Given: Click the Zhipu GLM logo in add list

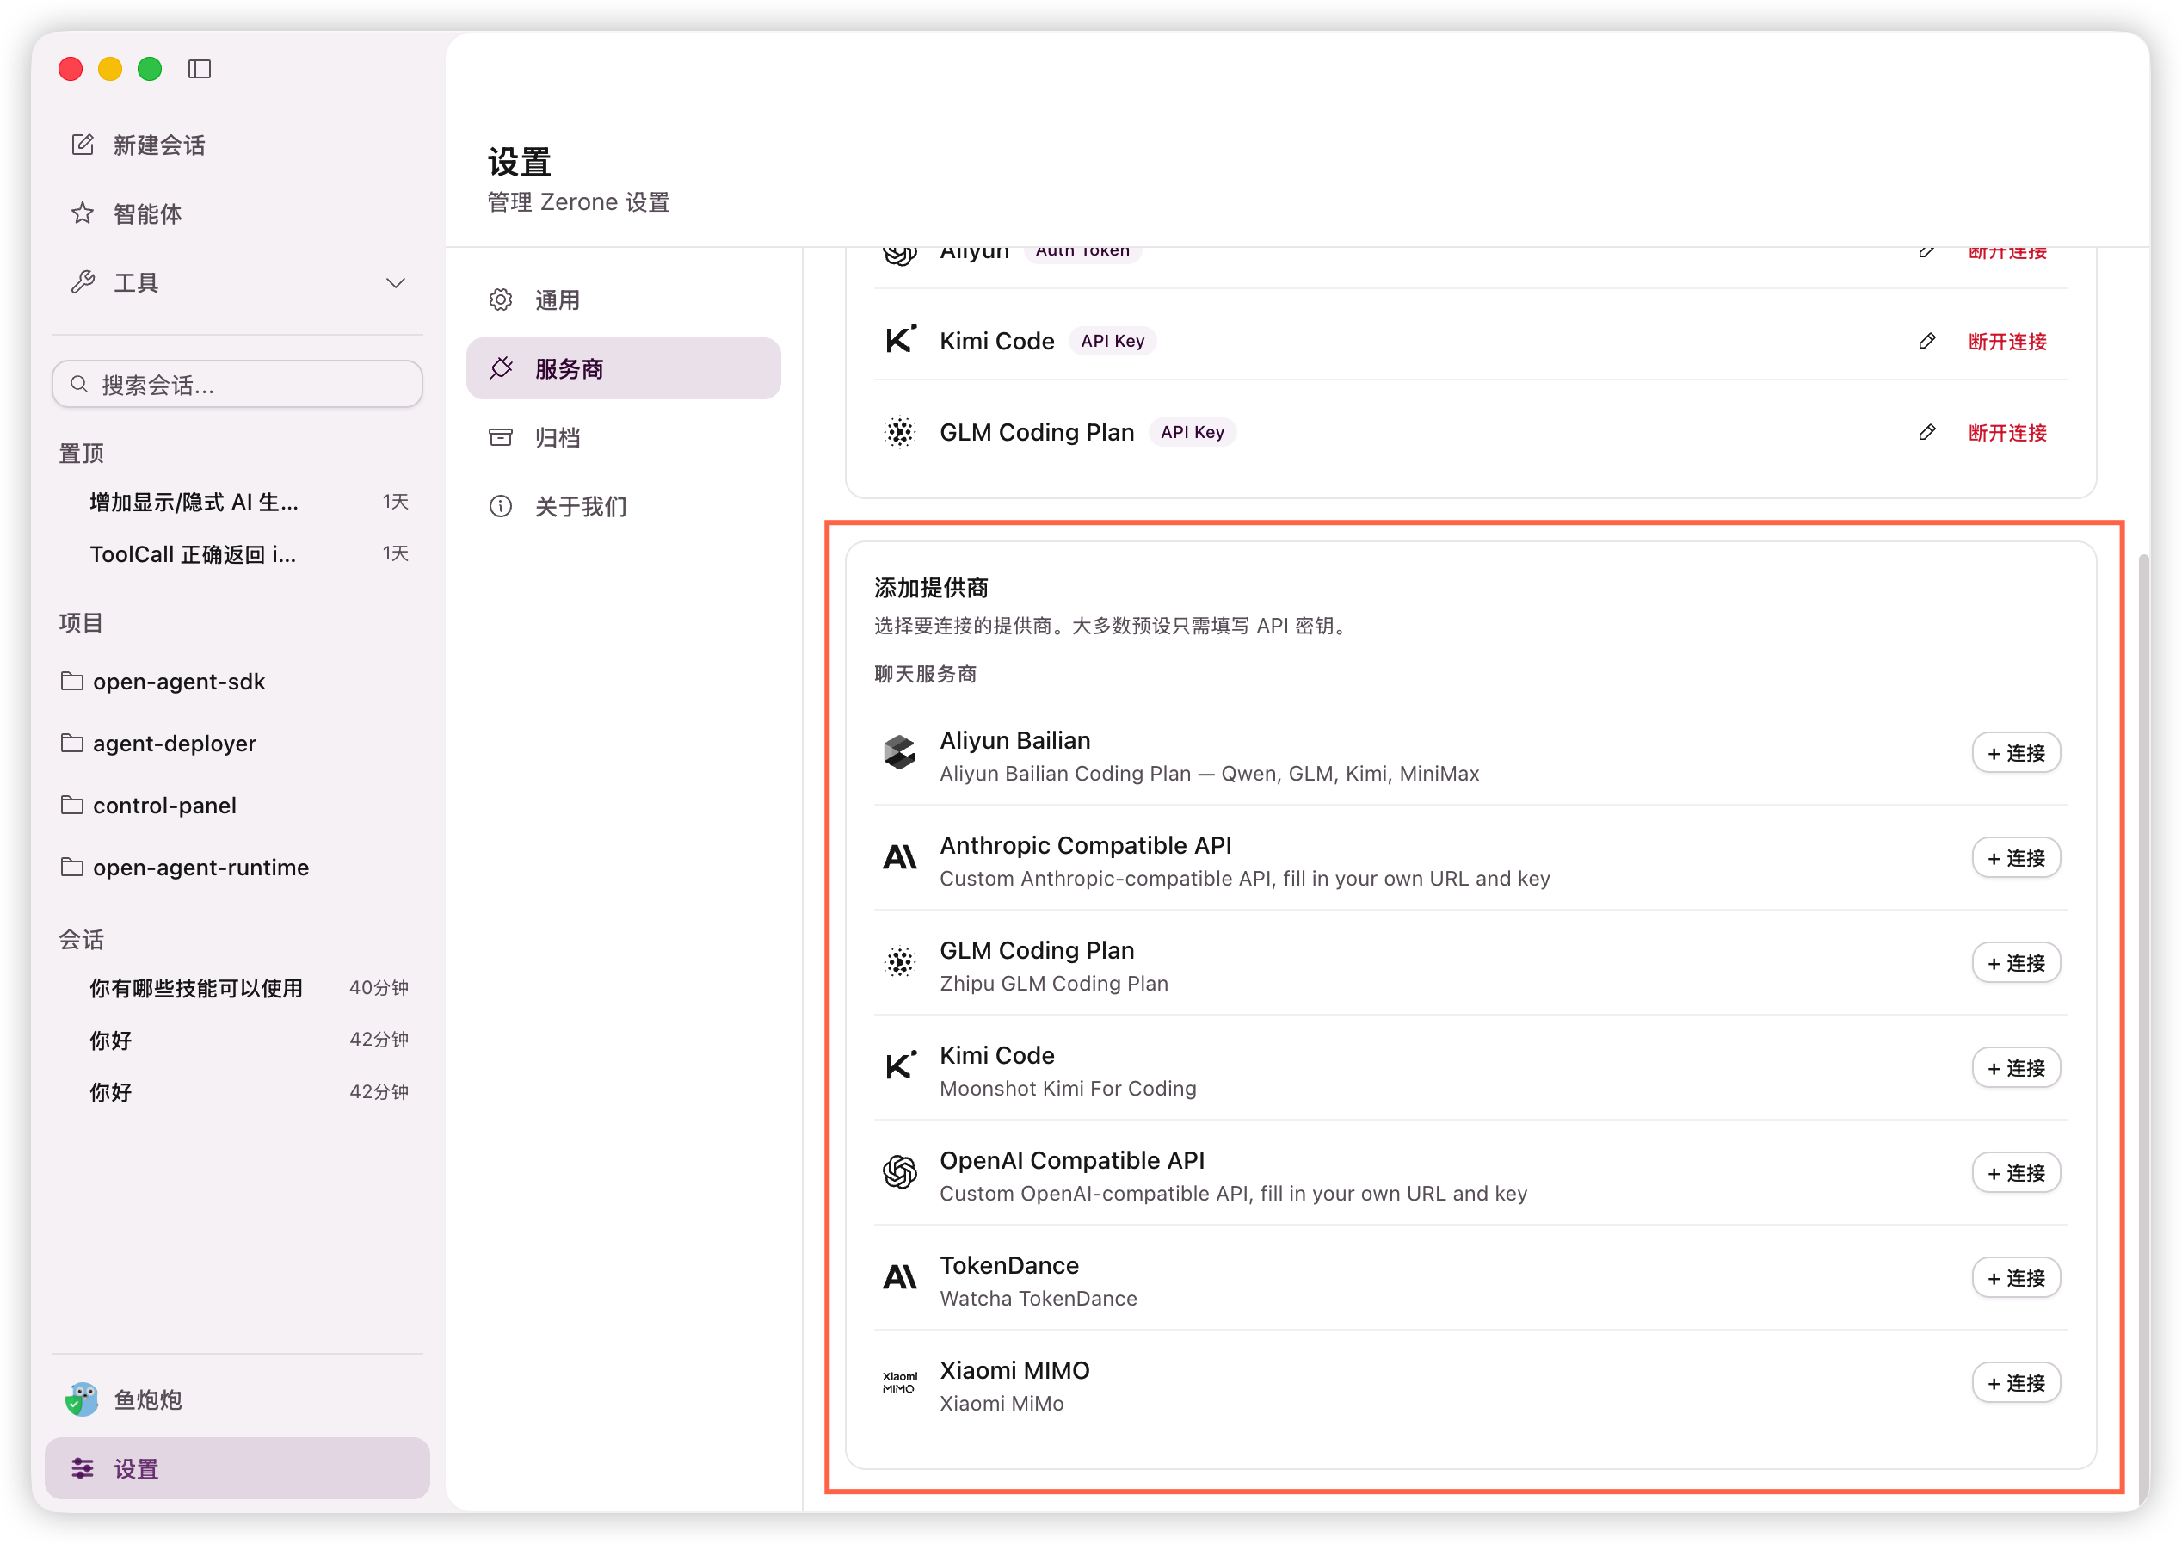Looking at the screenshot, I should [x=900, y=963].
